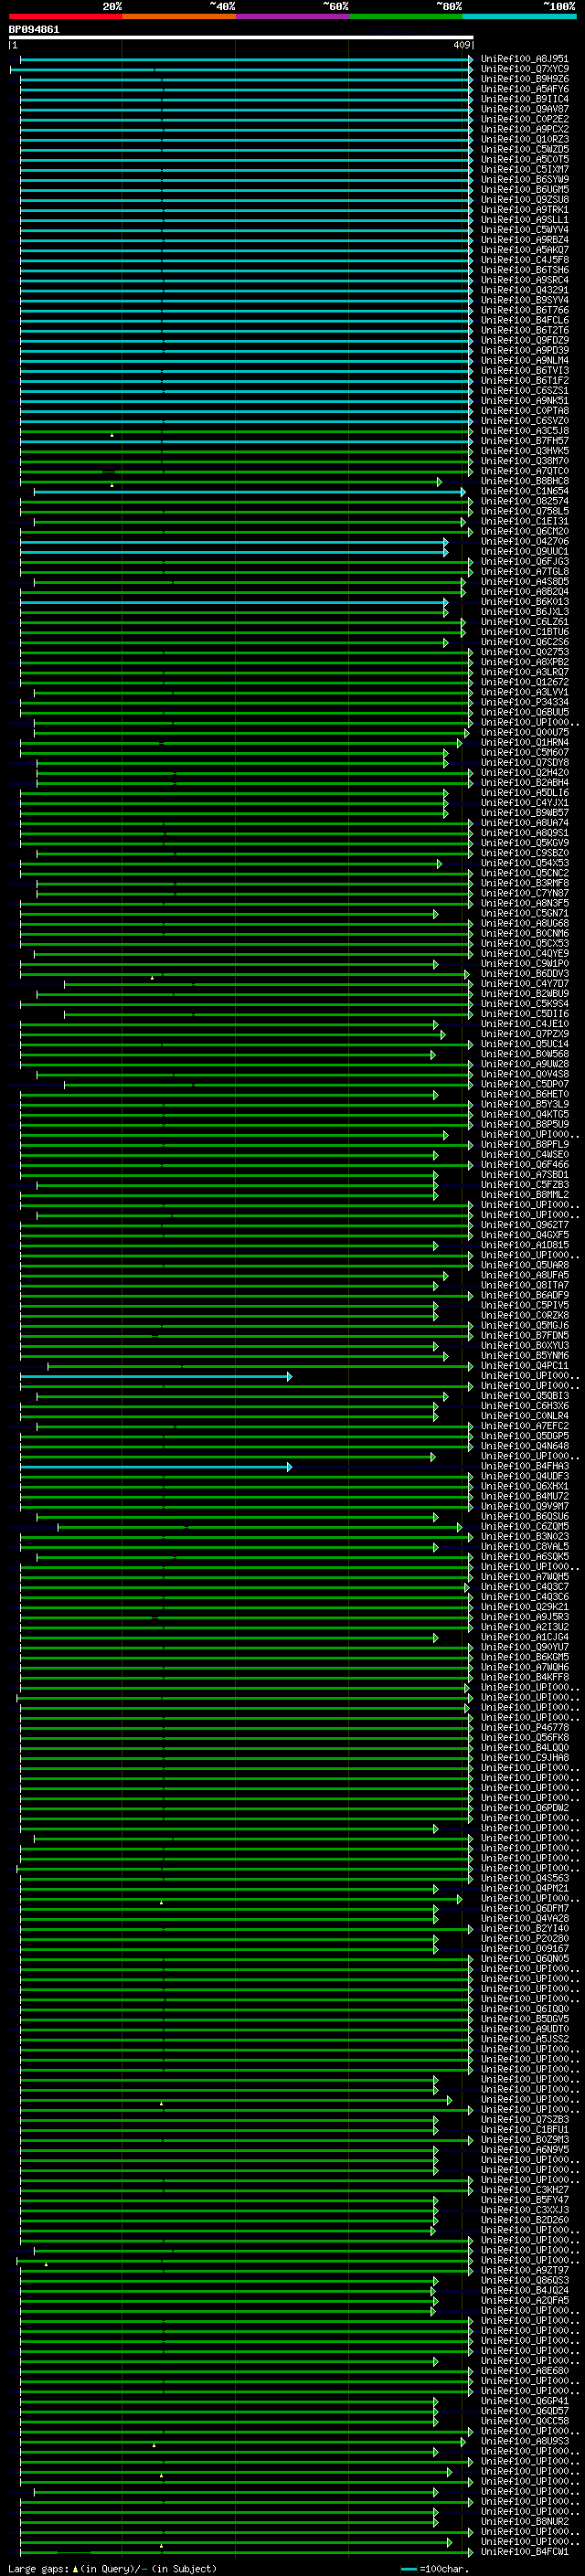
Task: Click the arrowhead ending the UniRef100_Q9UUC1 bar
Action: 446,552
